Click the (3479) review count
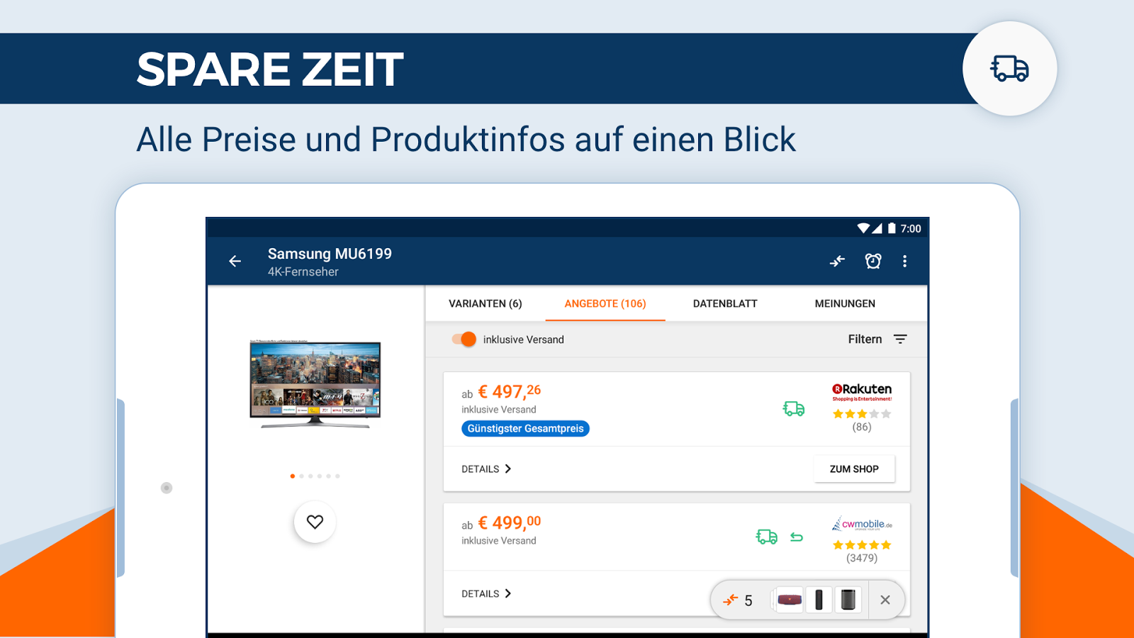The image size is (1134, 638). pos(862,558)
